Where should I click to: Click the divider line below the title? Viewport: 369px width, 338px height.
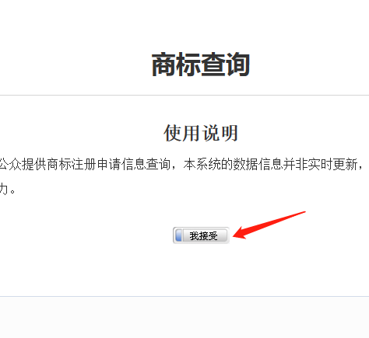click(184, 96)
